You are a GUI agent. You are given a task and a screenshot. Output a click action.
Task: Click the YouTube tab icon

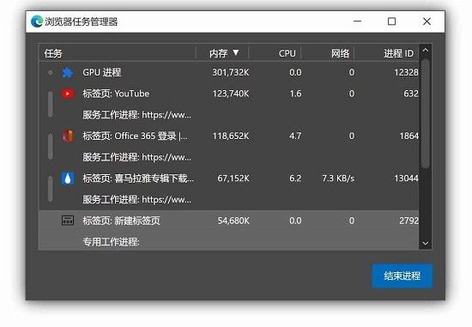point(68,94)
